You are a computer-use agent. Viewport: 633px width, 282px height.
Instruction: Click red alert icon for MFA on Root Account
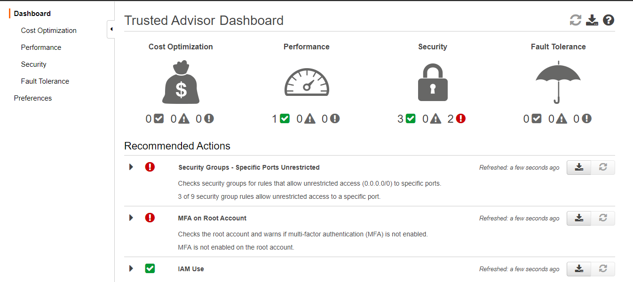click(x=150, y=218)
